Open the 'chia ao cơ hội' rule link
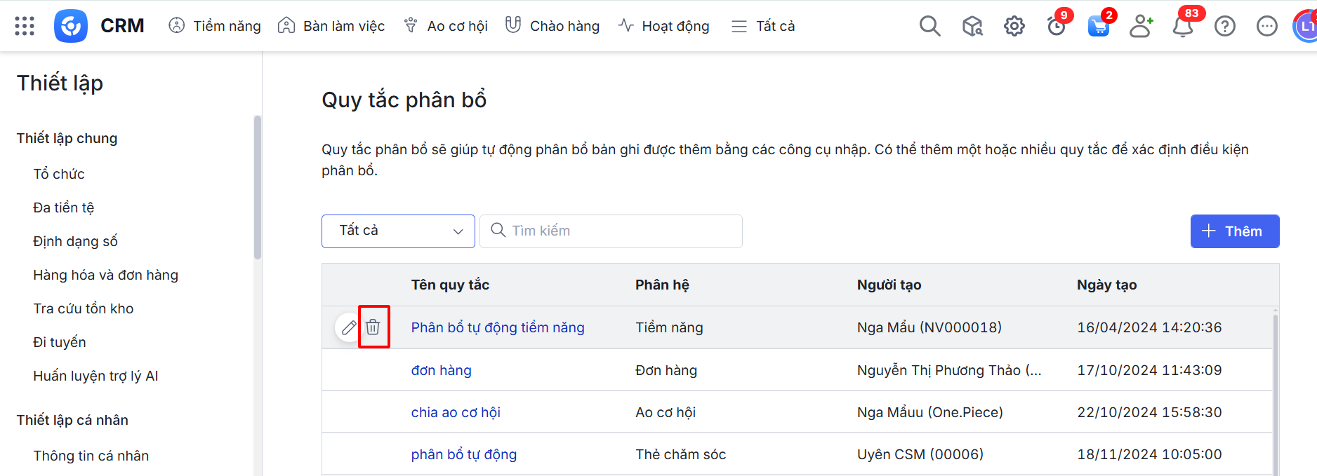This screenshot has width=1317, height=476. pos(456,412)
